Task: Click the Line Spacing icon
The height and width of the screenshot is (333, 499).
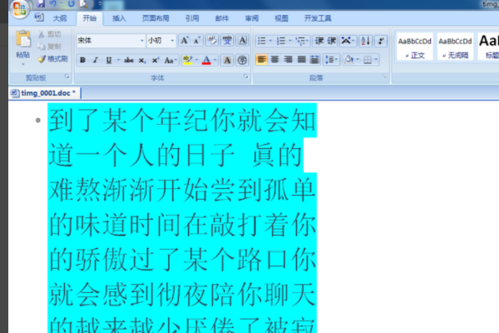Action: coord(331,60)
